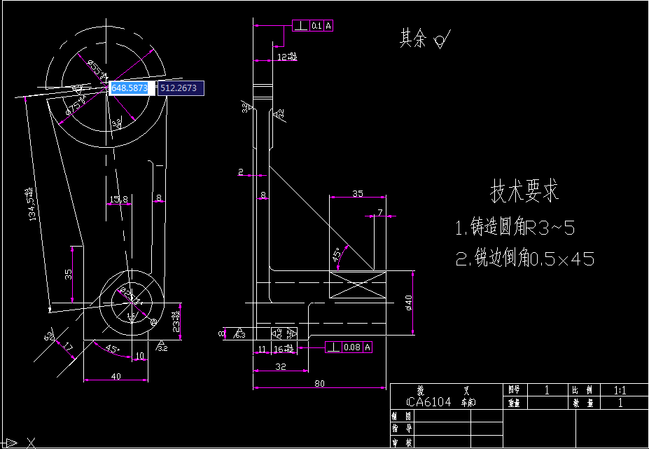Click the CA6104 车床 title block text
649x449 pixels.
pos(441,401)
